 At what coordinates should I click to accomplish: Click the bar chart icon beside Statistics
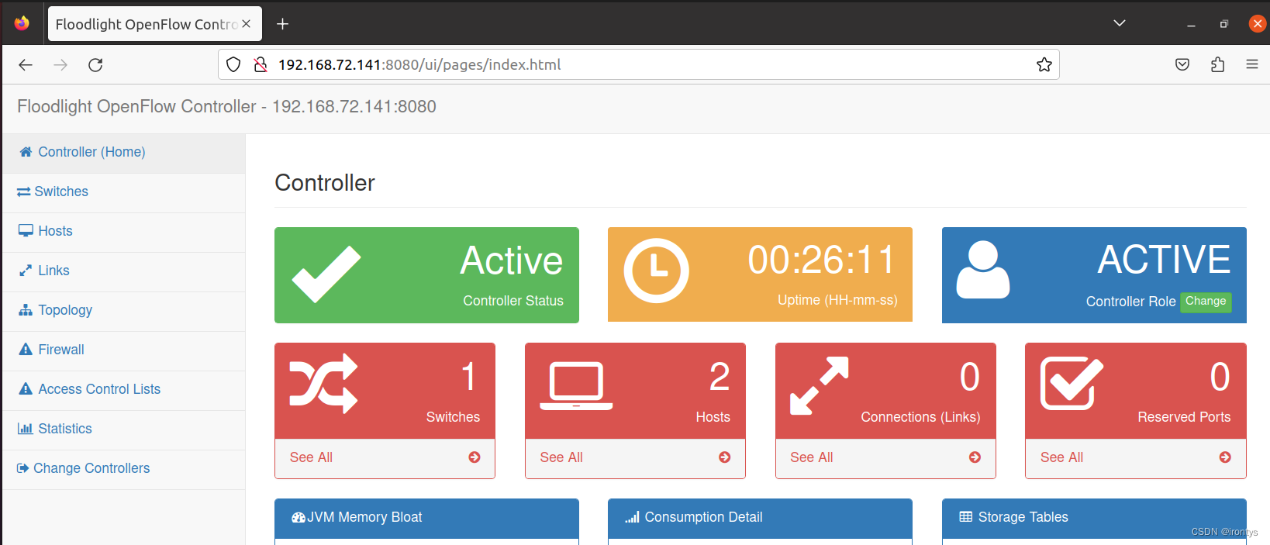[26, 429]
